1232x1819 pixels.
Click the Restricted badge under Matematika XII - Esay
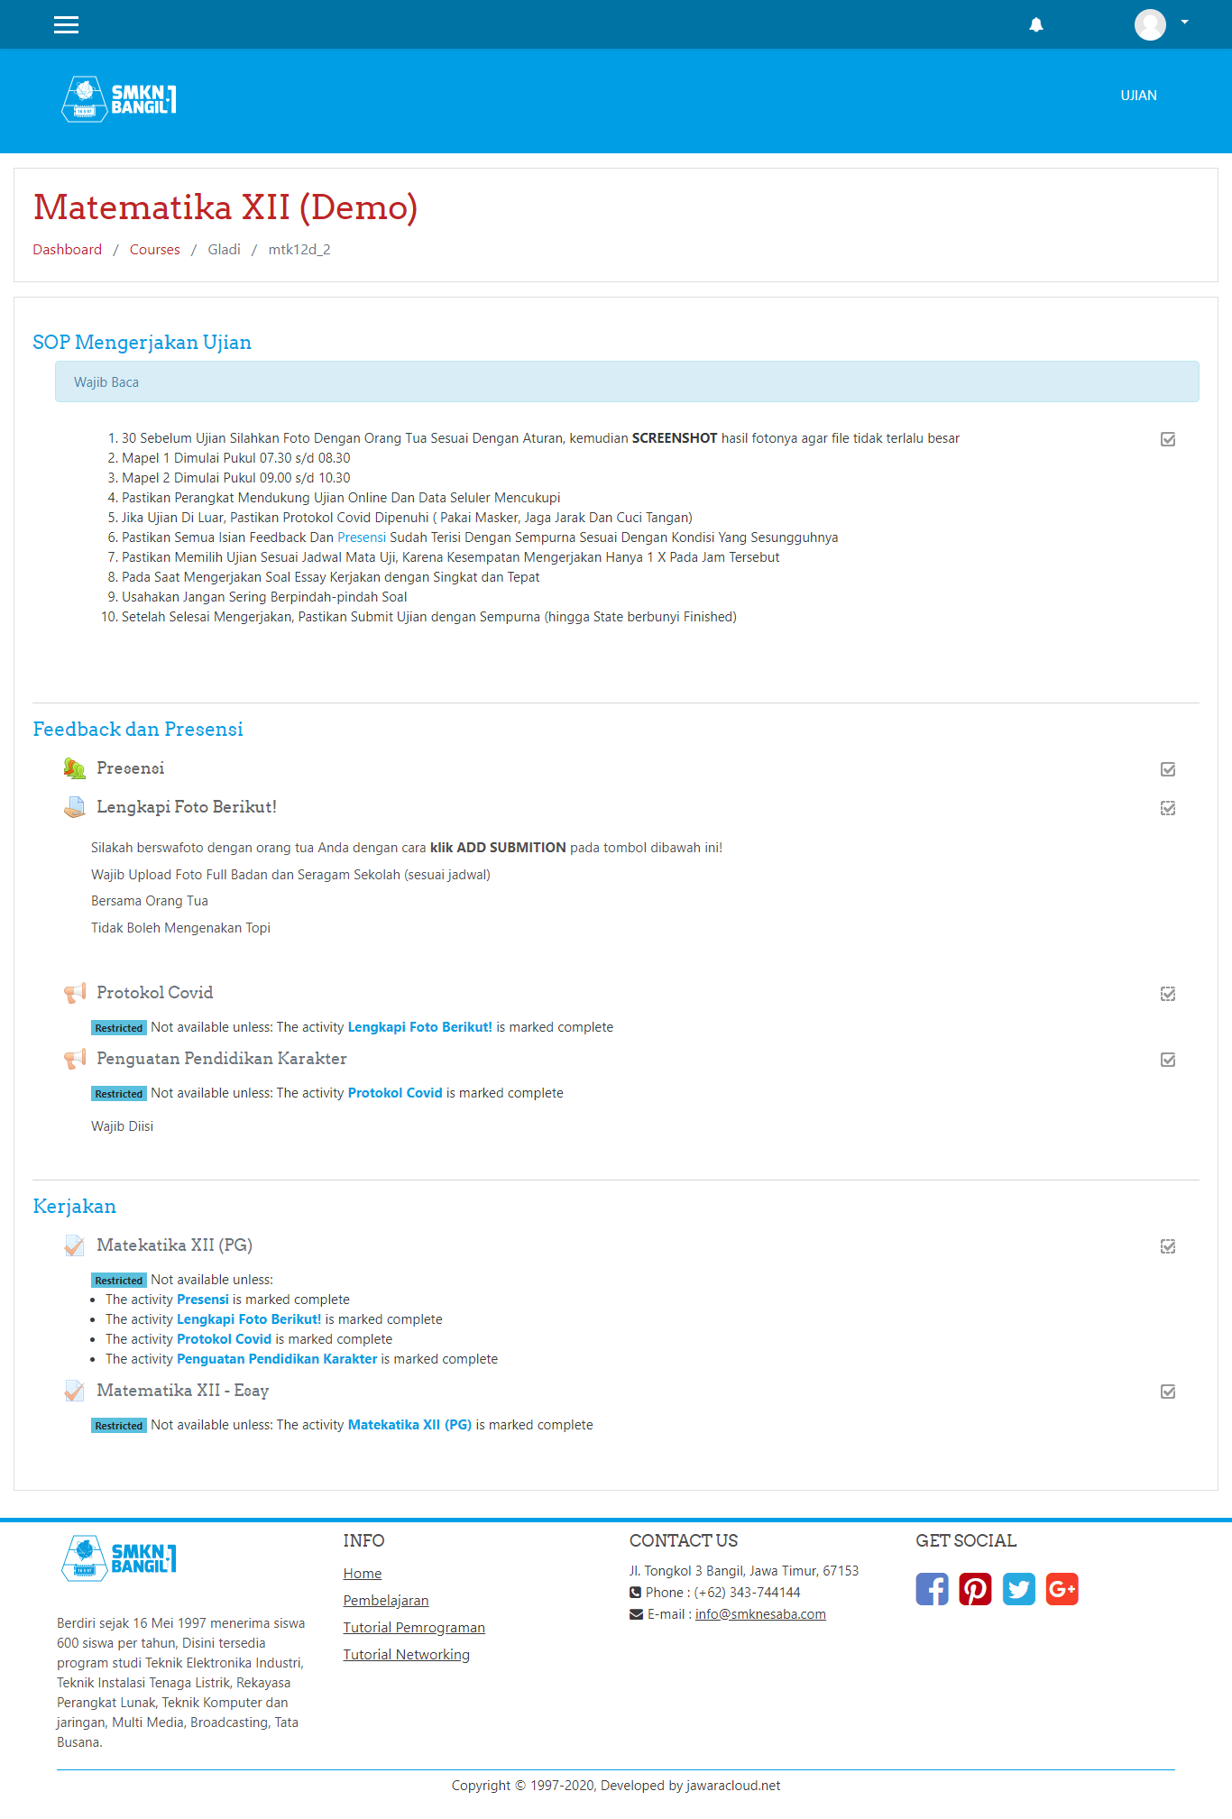[119, 1426]
